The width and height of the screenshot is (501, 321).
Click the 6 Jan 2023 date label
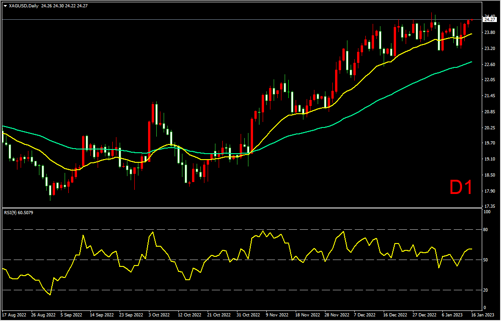click(x=452, y=315)
